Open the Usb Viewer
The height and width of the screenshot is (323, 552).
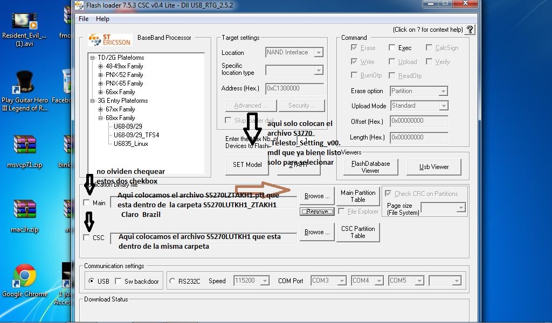pos(434,167)
